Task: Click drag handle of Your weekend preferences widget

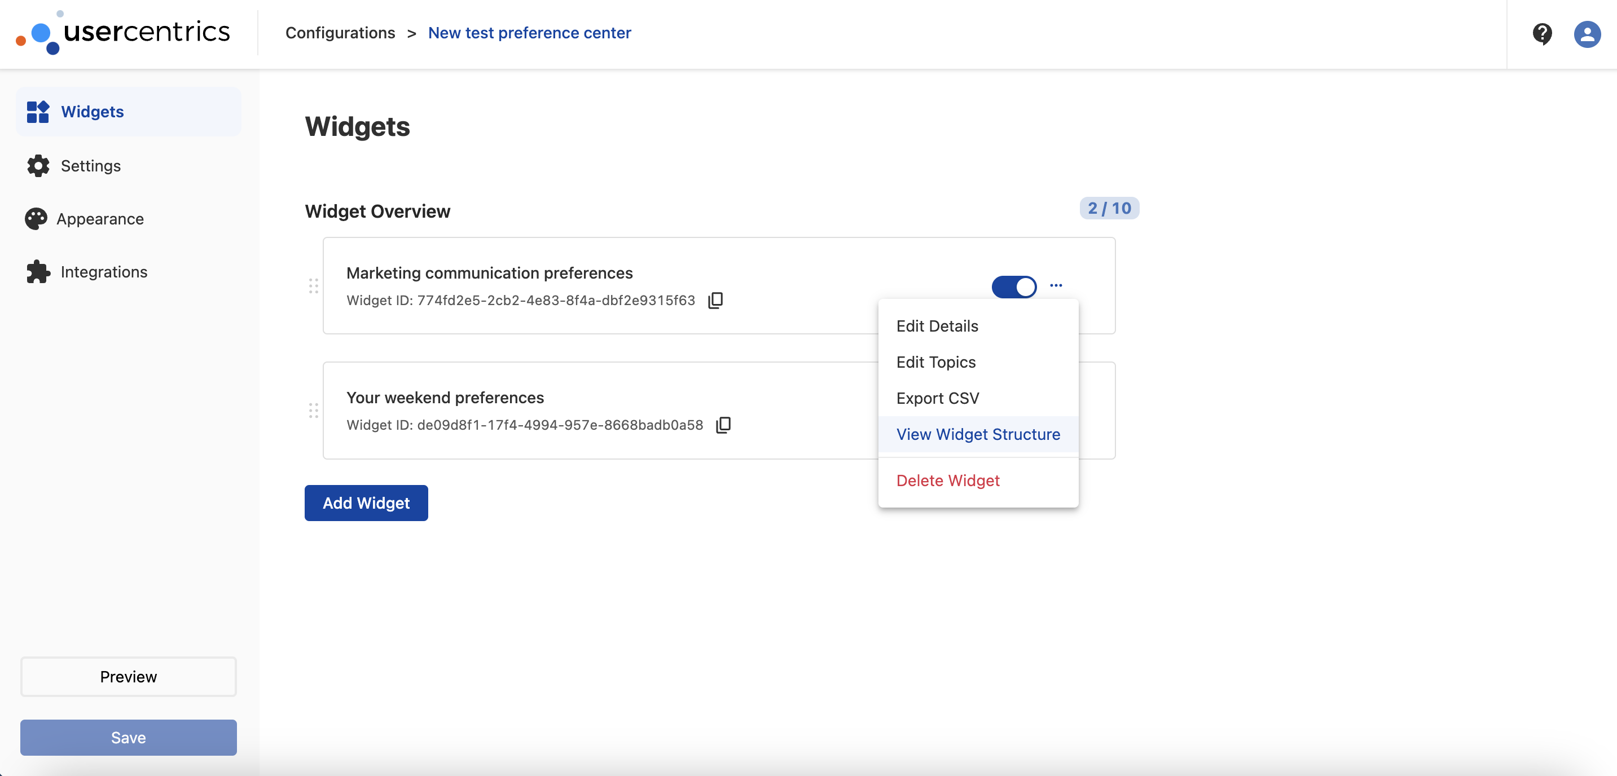Action: pos(313,410)
